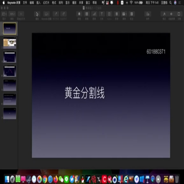This screenshot has height=184, width=184.
Task: Open the Apple menu
Action: click(x=4, y=3)
